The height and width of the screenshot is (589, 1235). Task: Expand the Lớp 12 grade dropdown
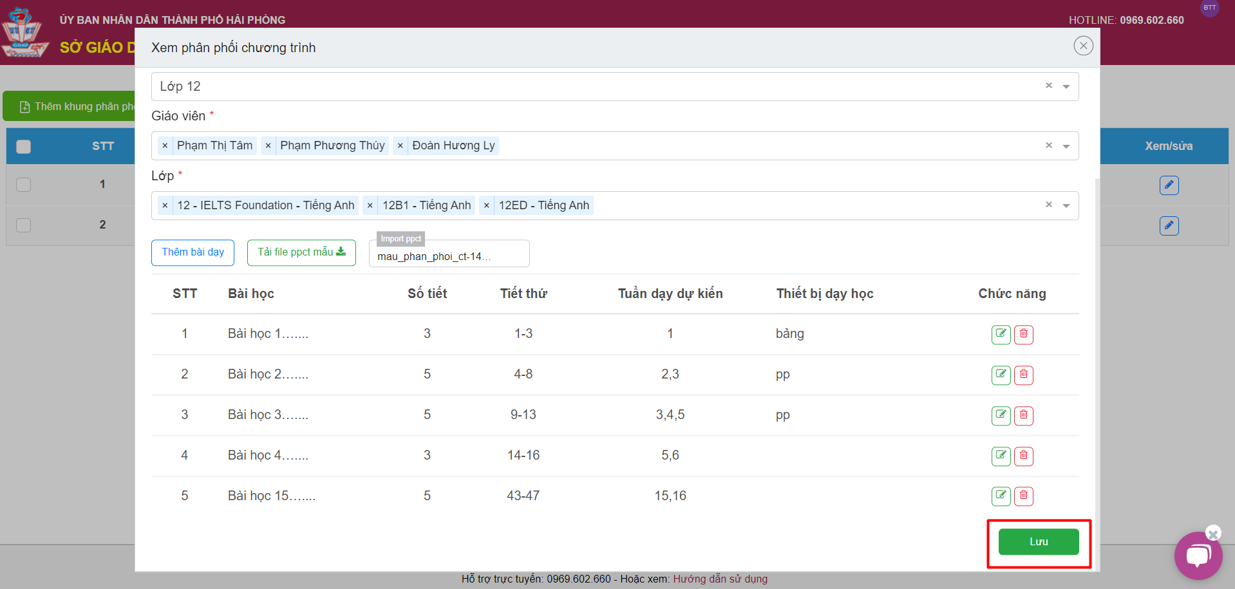(x=1066, y=87)
